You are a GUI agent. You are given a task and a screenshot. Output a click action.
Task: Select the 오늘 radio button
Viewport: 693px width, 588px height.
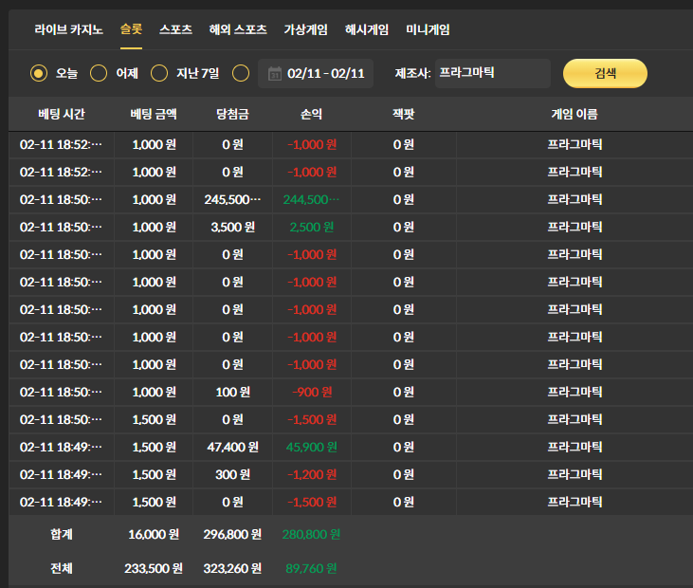[39, 73]
